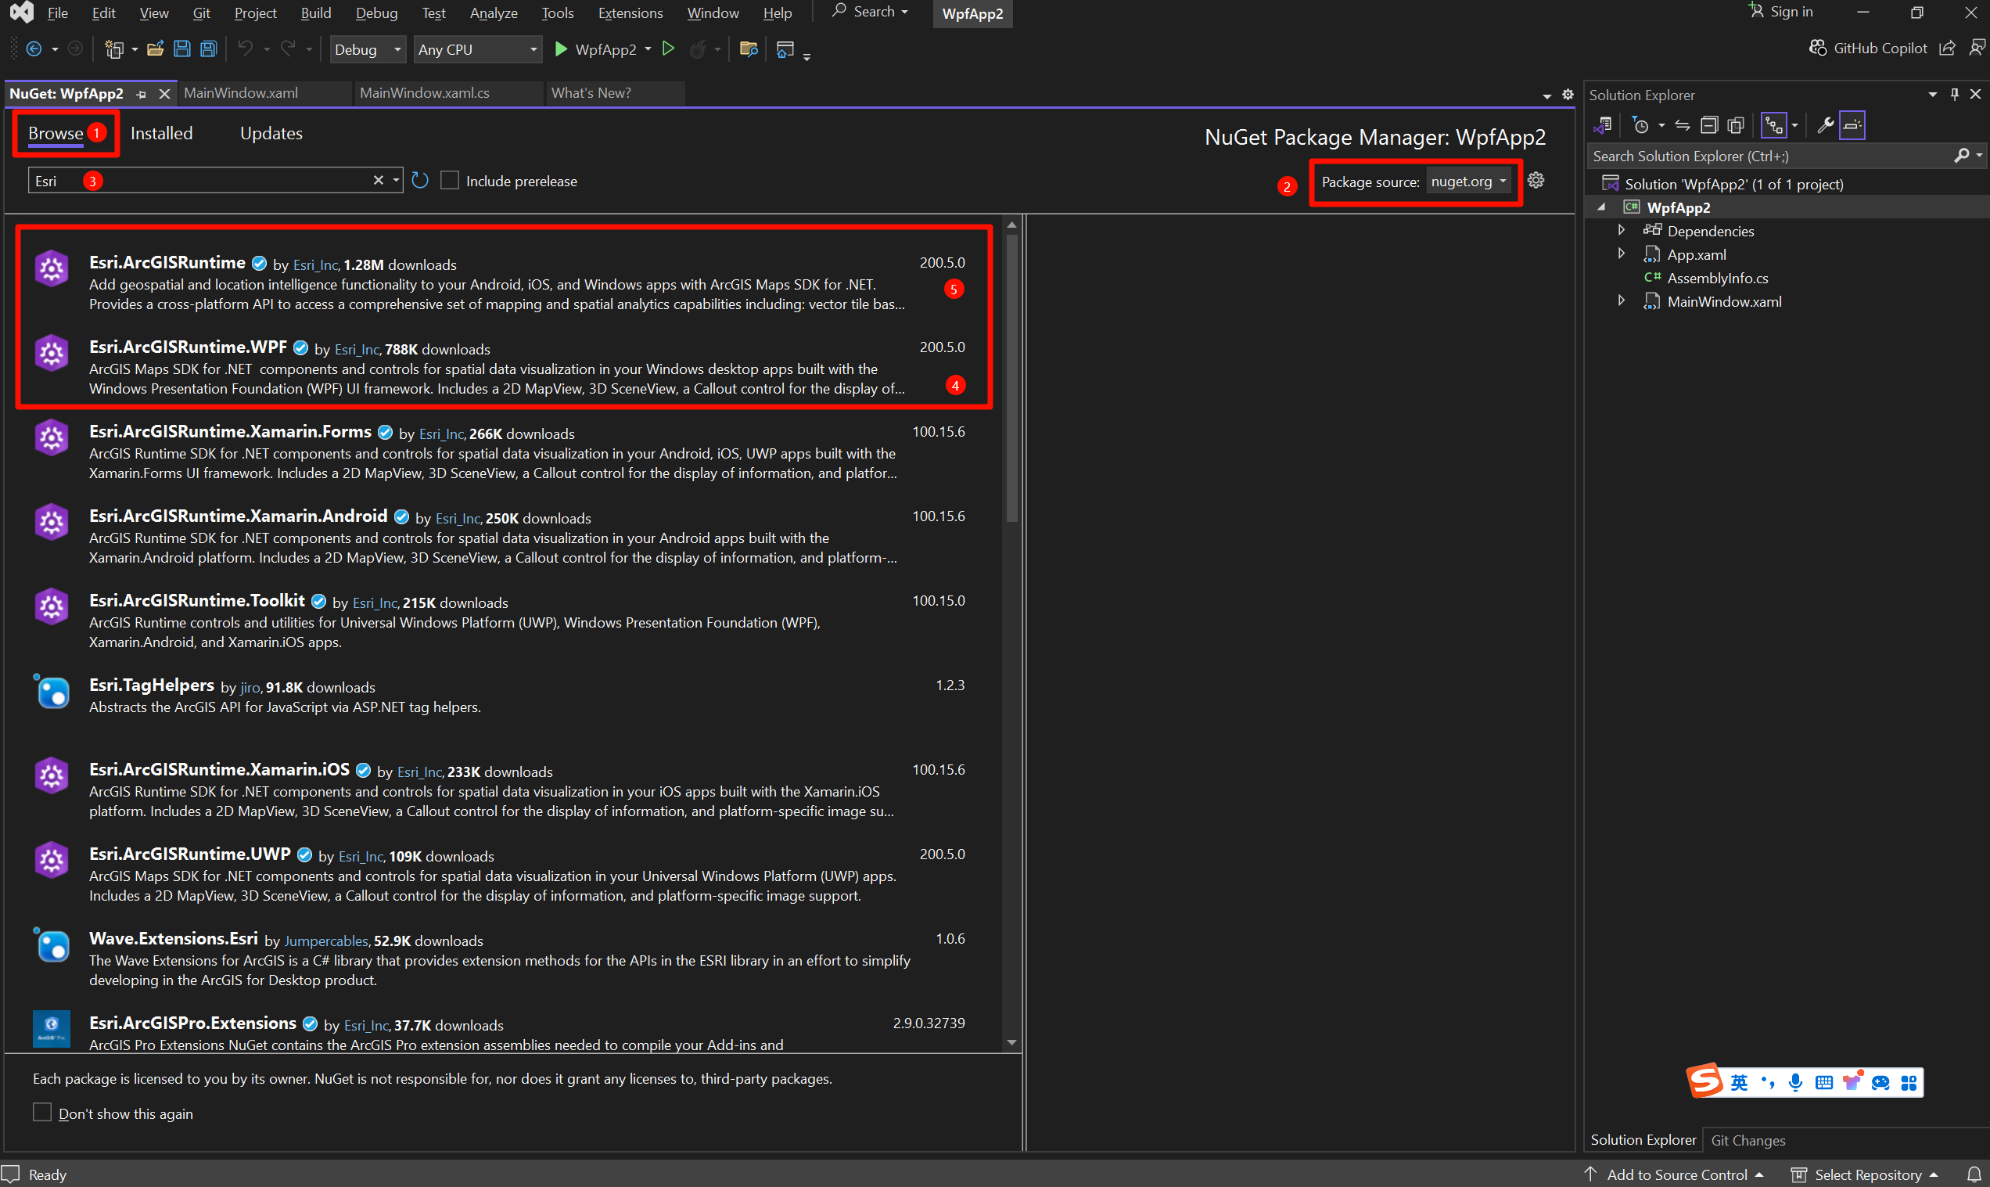Pin the Solution Explorer panel

click(x=1954, y=95)
